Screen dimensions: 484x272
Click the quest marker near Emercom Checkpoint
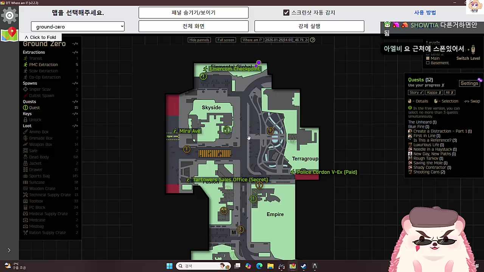point(203,76)
